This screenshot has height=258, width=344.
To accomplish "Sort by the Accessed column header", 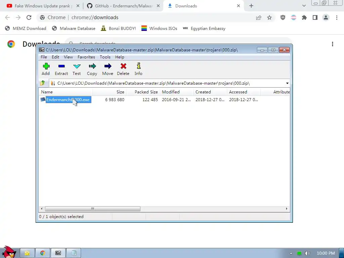I will [x=244, y=92].
